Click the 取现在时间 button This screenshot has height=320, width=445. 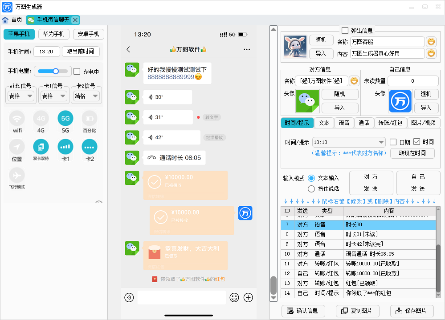412,153
